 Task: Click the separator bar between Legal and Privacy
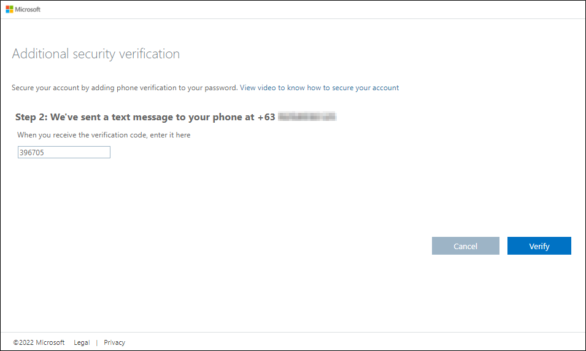[97, 342]
